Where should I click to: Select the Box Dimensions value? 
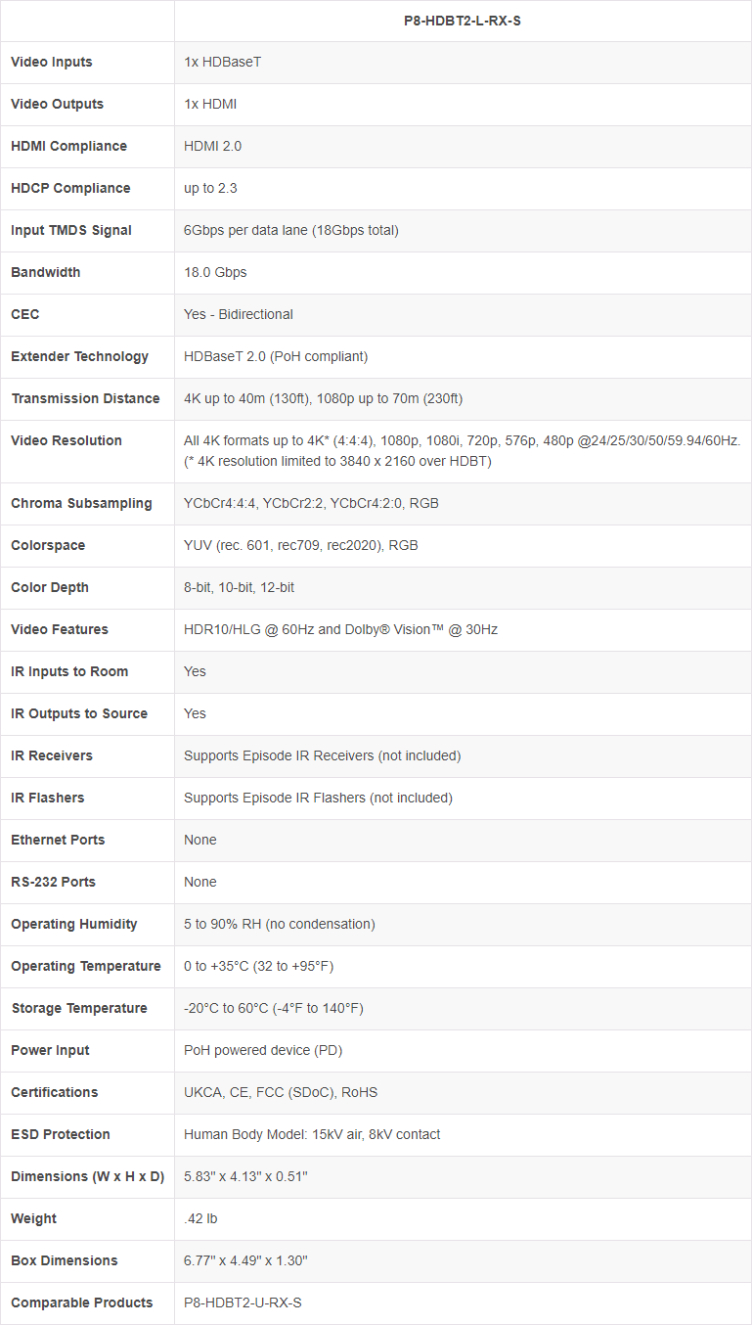point(245,1260)
